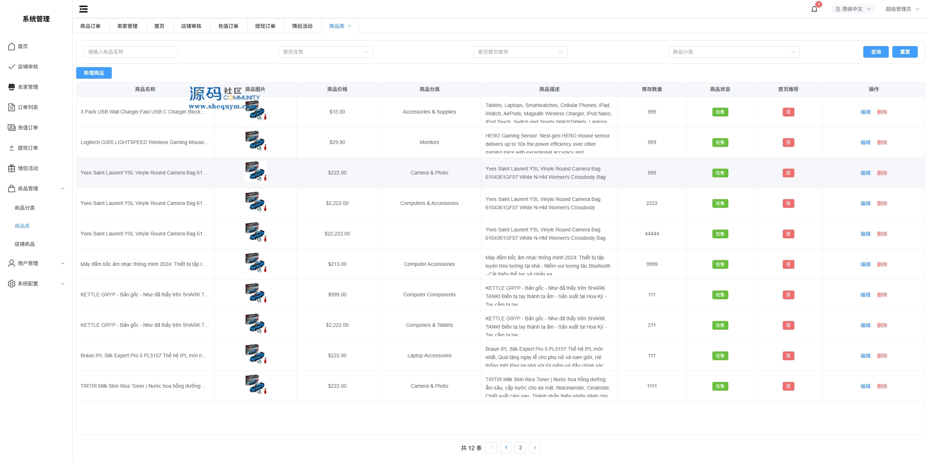Open the 是否在售 dropdown filter
The height and width of the screenshot is (461, 929).
pyautogui.click(x=325, y=52)
